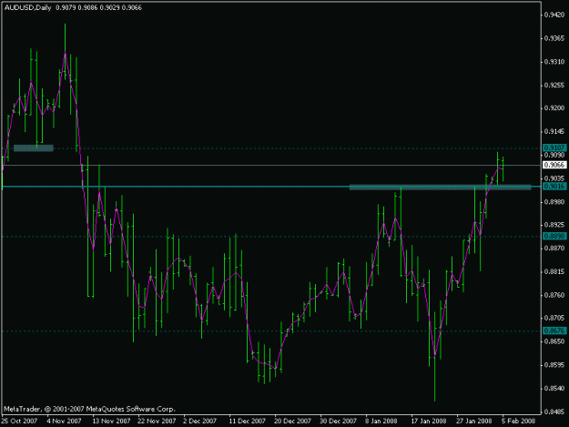Click the 13 Nov 2007 date label
Viewport: 569px width, 427px height.
point(111,421)
